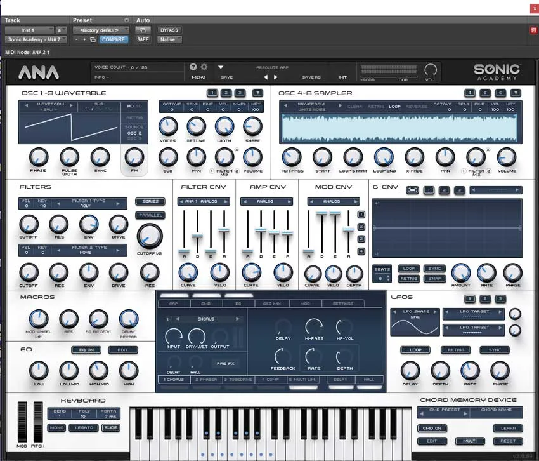Open the Inst 1 track selector

click(29, 30)
